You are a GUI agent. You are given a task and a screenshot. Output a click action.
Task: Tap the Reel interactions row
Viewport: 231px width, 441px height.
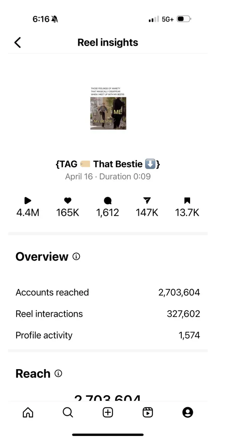(108, 314)
